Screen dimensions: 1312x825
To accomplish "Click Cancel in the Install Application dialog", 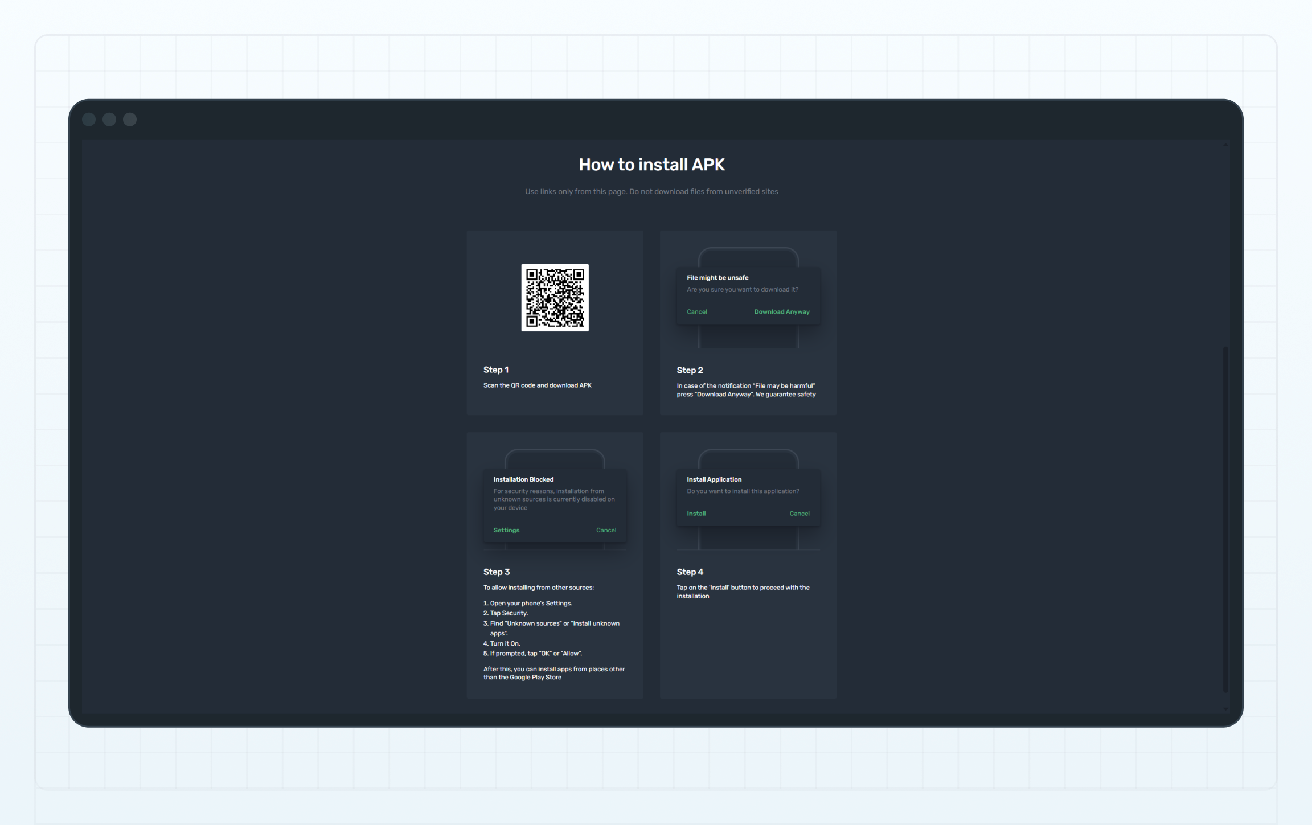I will [x=799, y=513].
